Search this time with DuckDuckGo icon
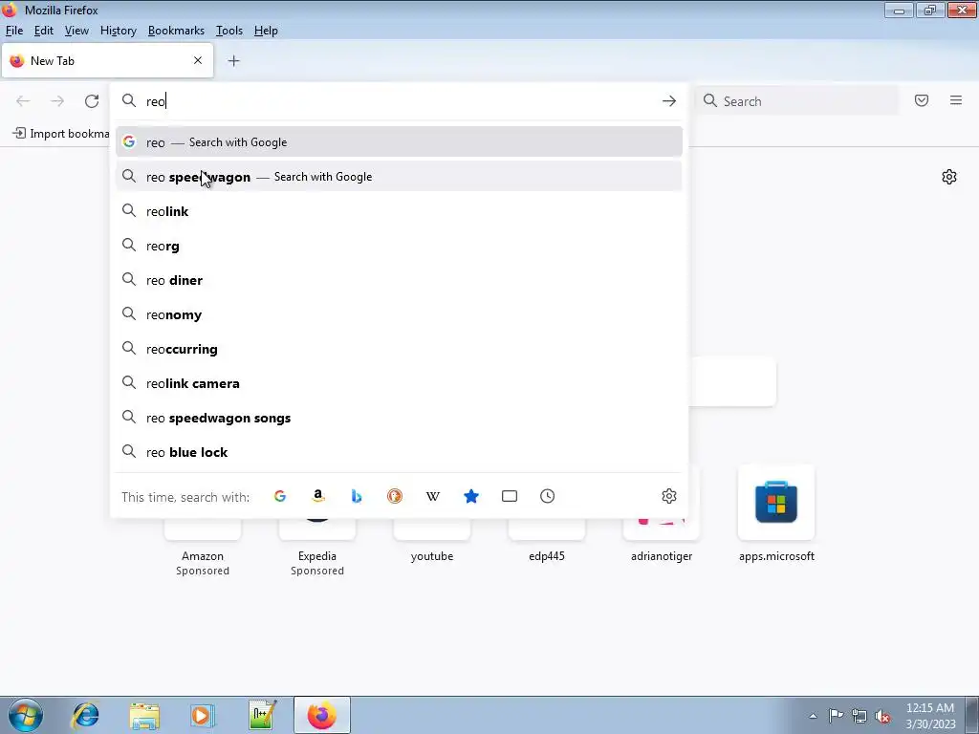 pos(395,496)
